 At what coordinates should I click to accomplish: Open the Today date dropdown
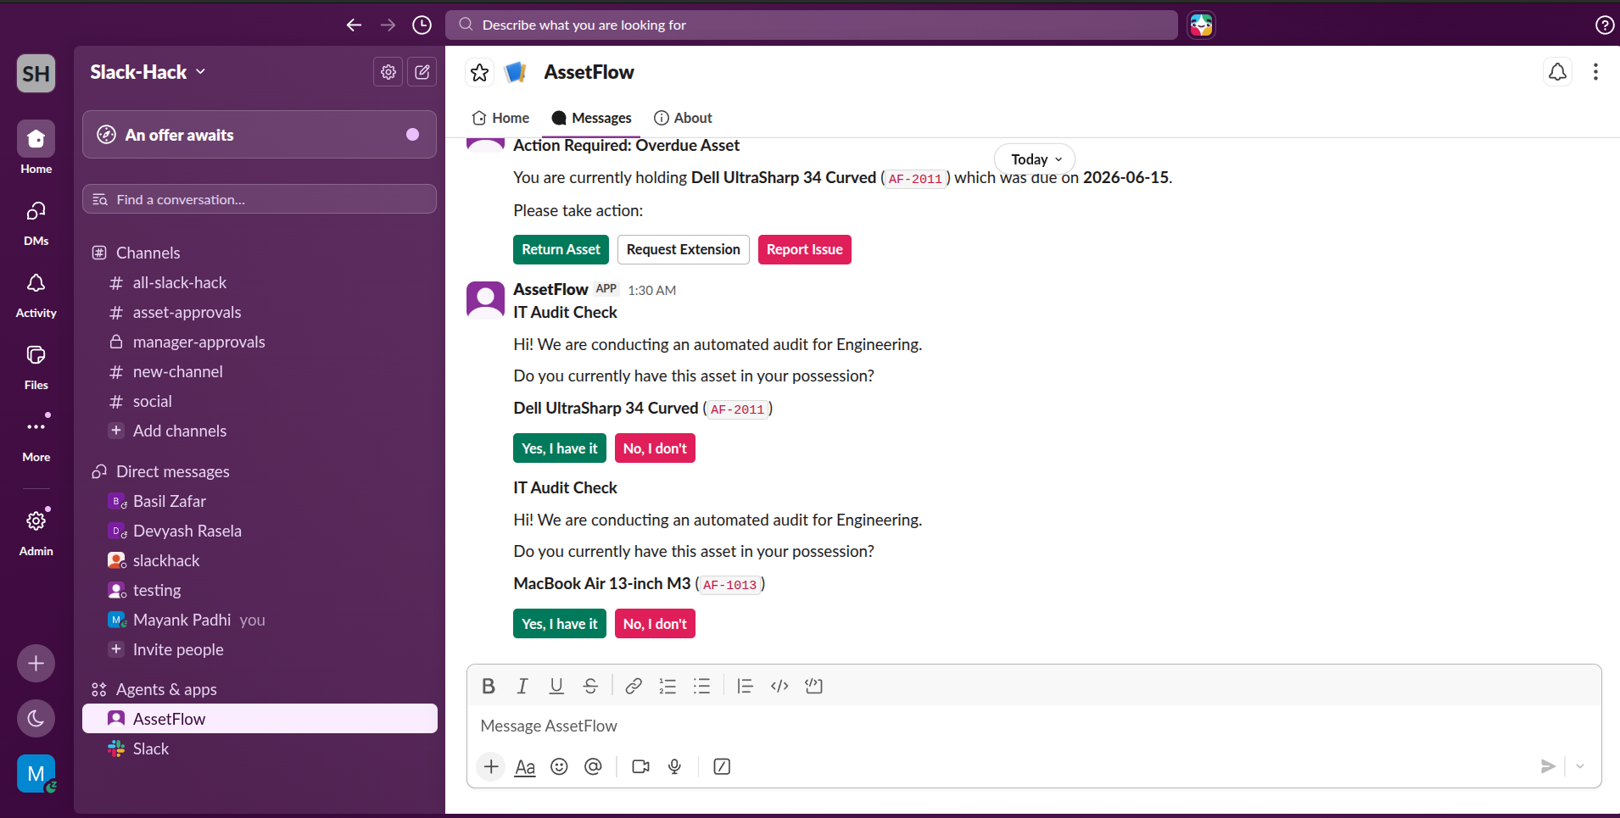[x=1035, y=159]
